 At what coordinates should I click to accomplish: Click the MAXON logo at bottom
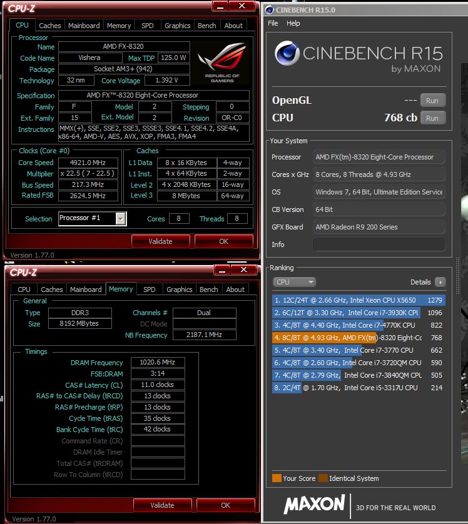(314, 504)
